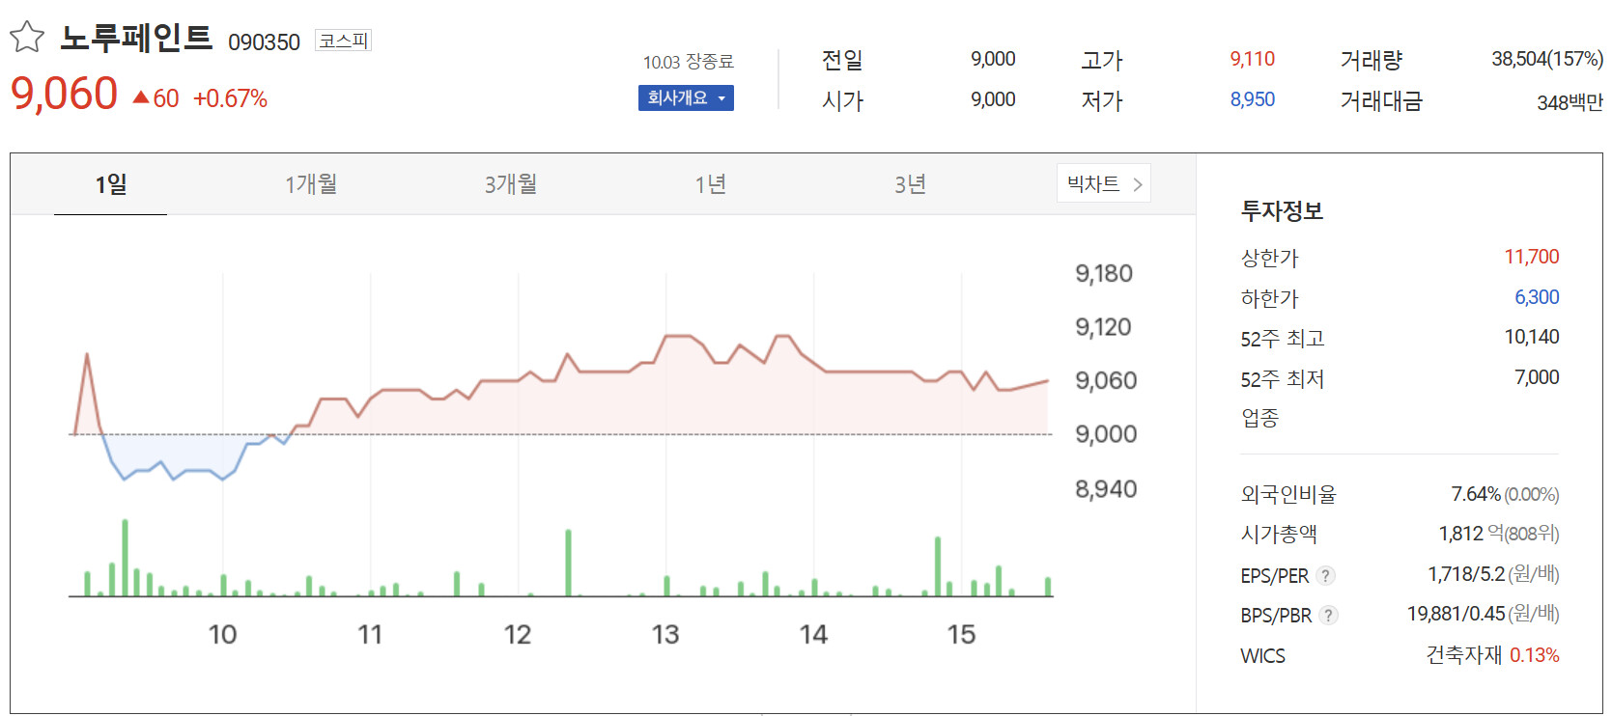Select the 저가 value 8,950
Screen dimensions: 1612x716
[x=1253, y=99]
